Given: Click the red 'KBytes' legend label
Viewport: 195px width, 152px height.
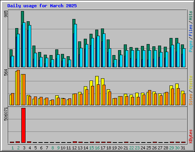Looking at the screenshot, I should (x=191, y=136).
